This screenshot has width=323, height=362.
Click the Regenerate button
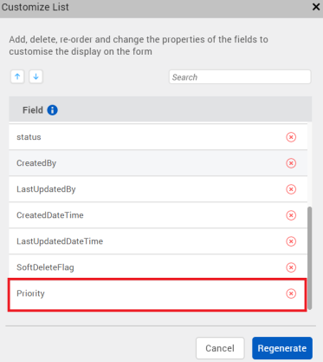tap(282, 348)
